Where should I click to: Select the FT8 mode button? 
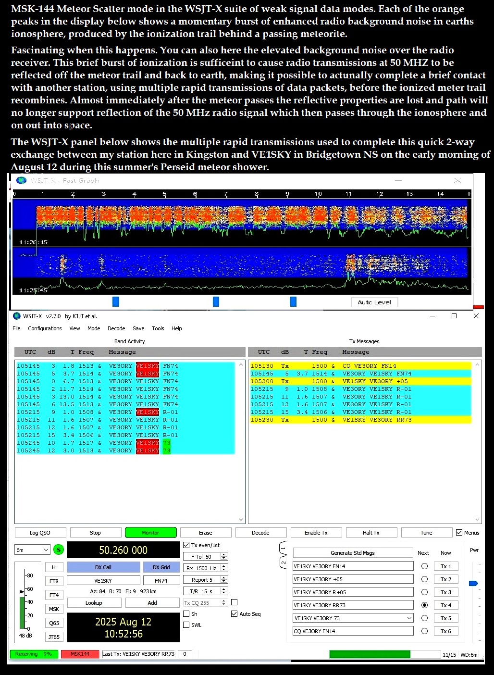click(54, 581)
